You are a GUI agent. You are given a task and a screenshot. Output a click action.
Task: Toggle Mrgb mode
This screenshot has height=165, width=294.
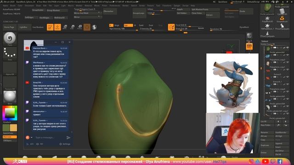click(x=117, y=25)
